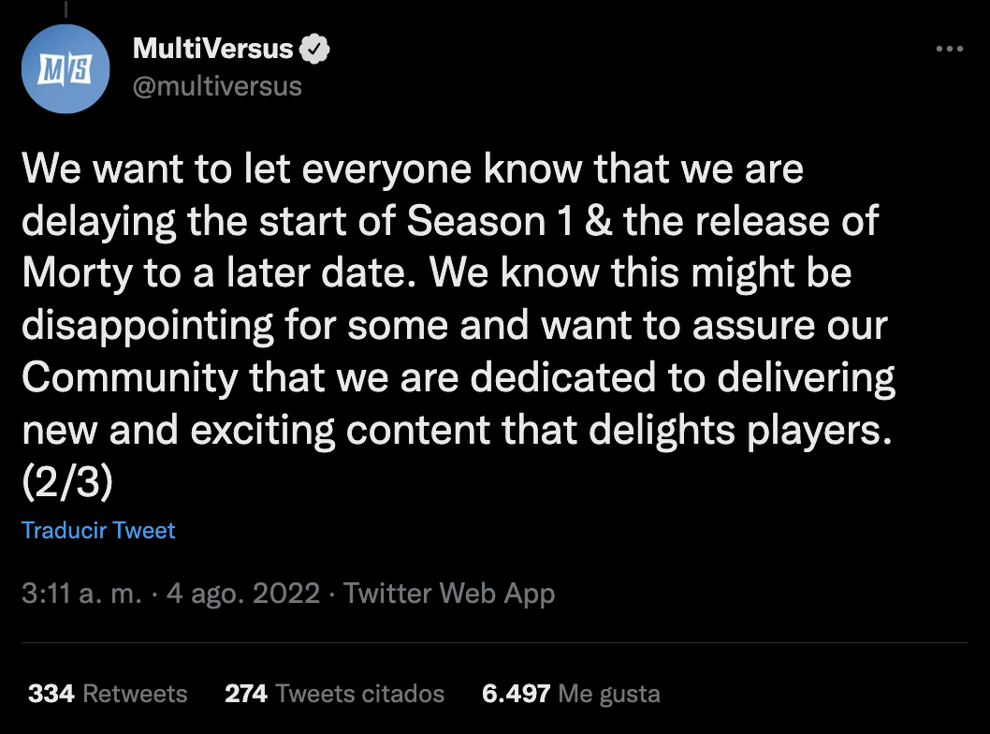Image resolution: width=990 pixels, height=734 pixels.
Task: Click the Tweets citados label
Action: (x=360, y=694)
